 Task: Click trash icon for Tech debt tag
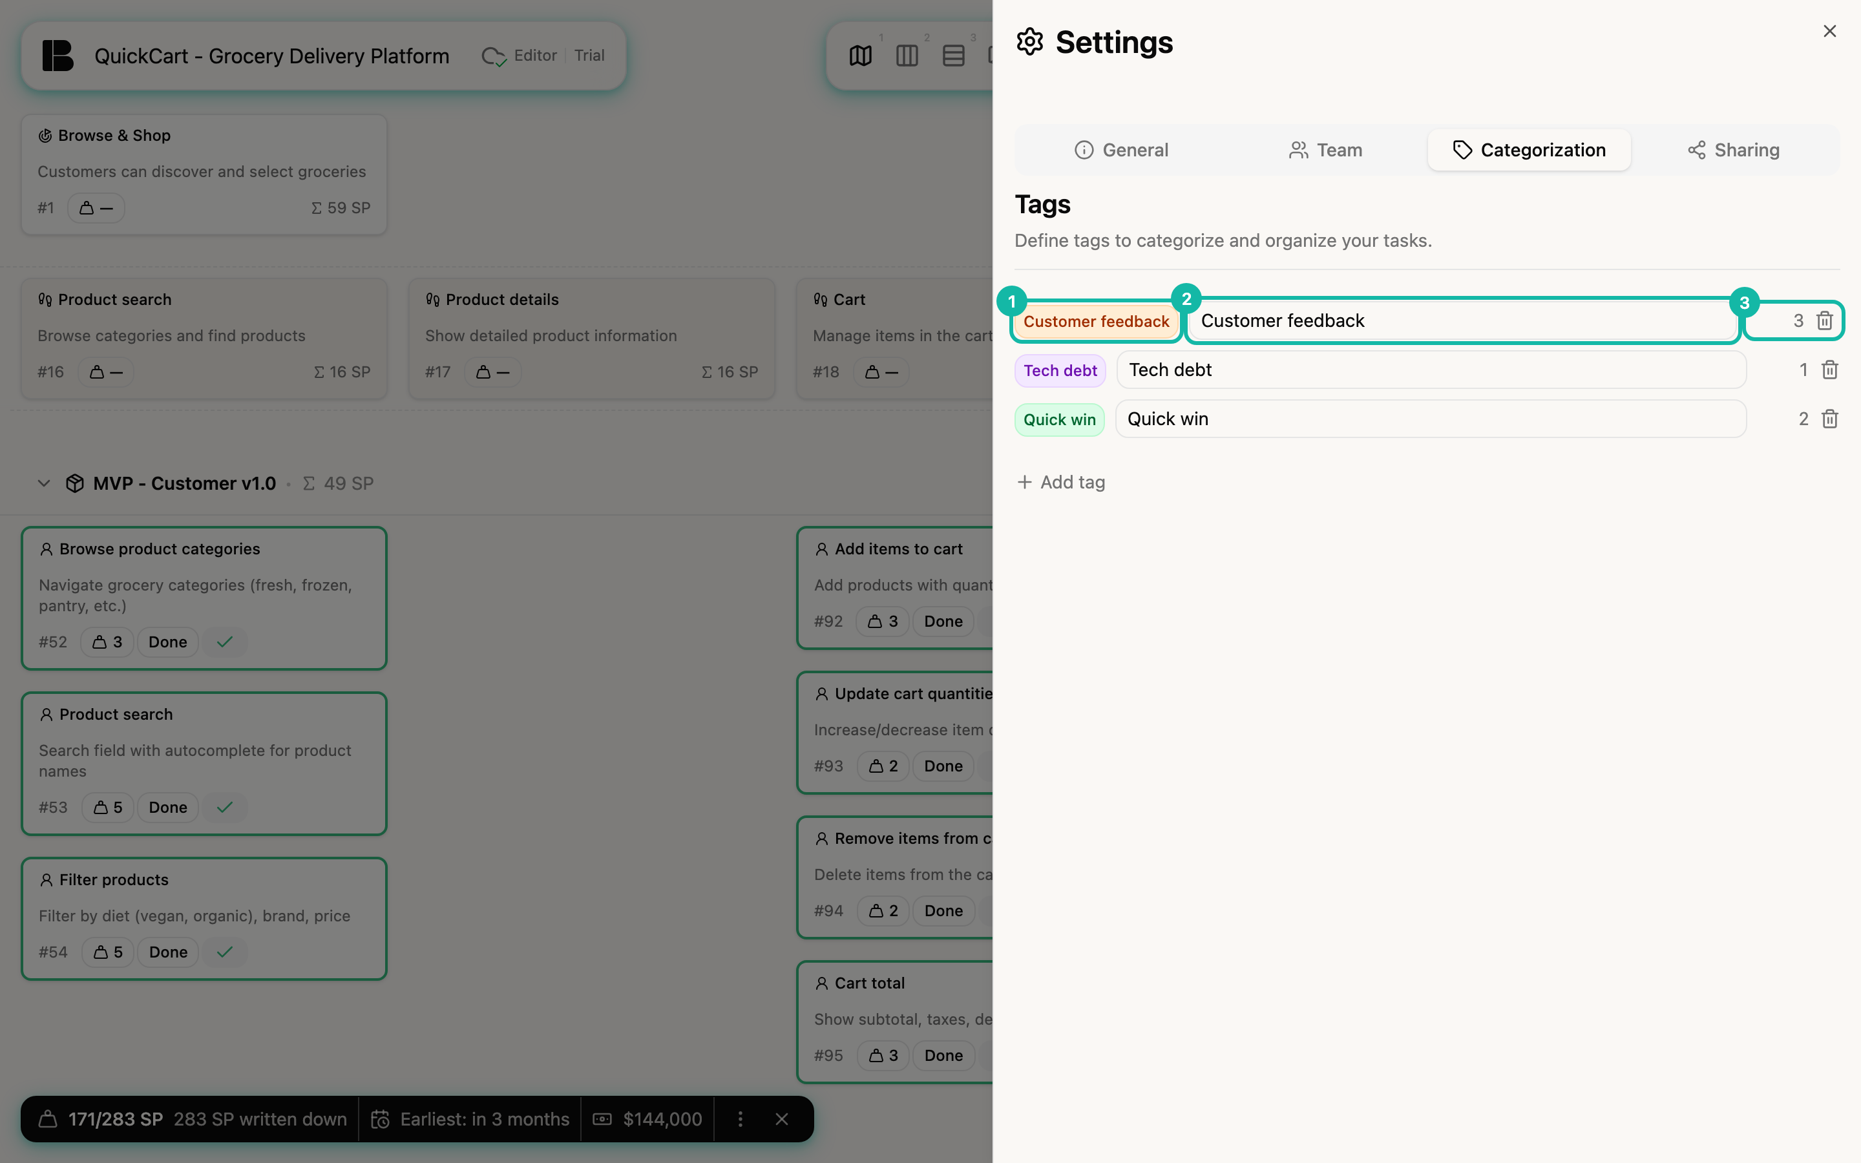[1829, 370]
